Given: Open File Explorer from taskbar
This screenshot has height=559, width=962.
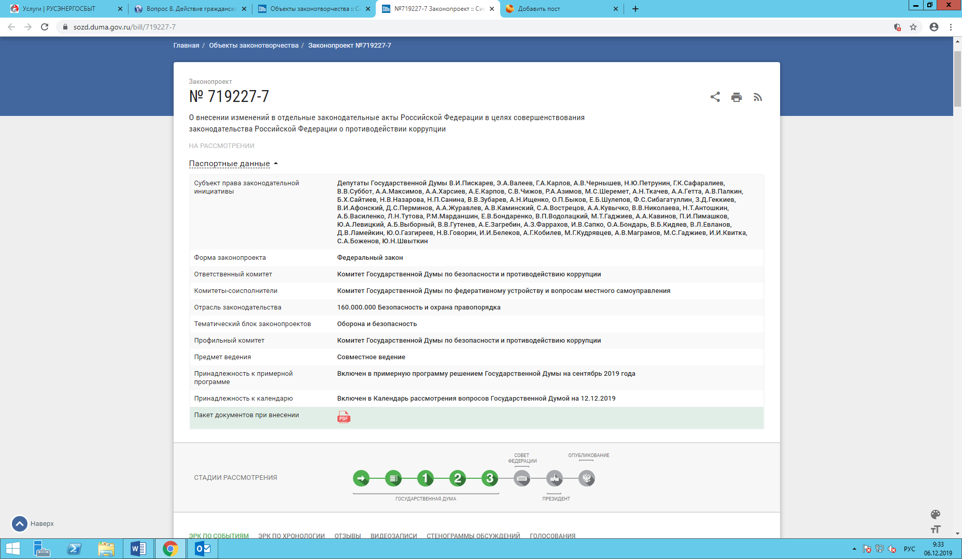Looking at the screenshot, I should point(106,549).
